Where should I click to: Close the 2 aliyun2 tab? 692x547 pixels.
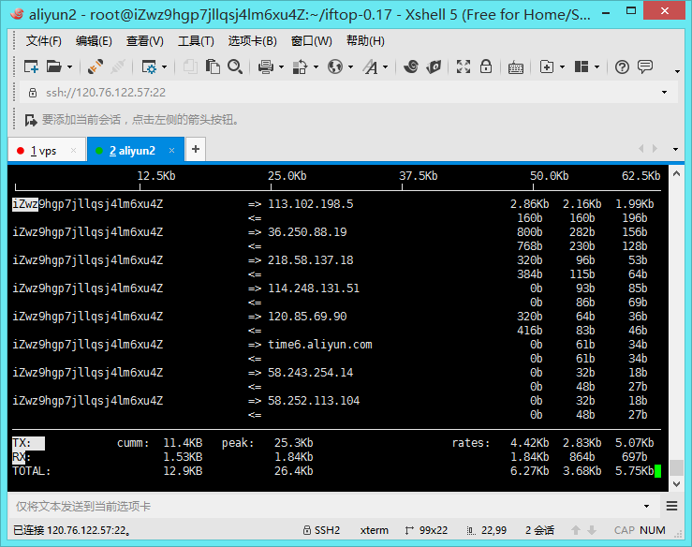click(171, 151)
